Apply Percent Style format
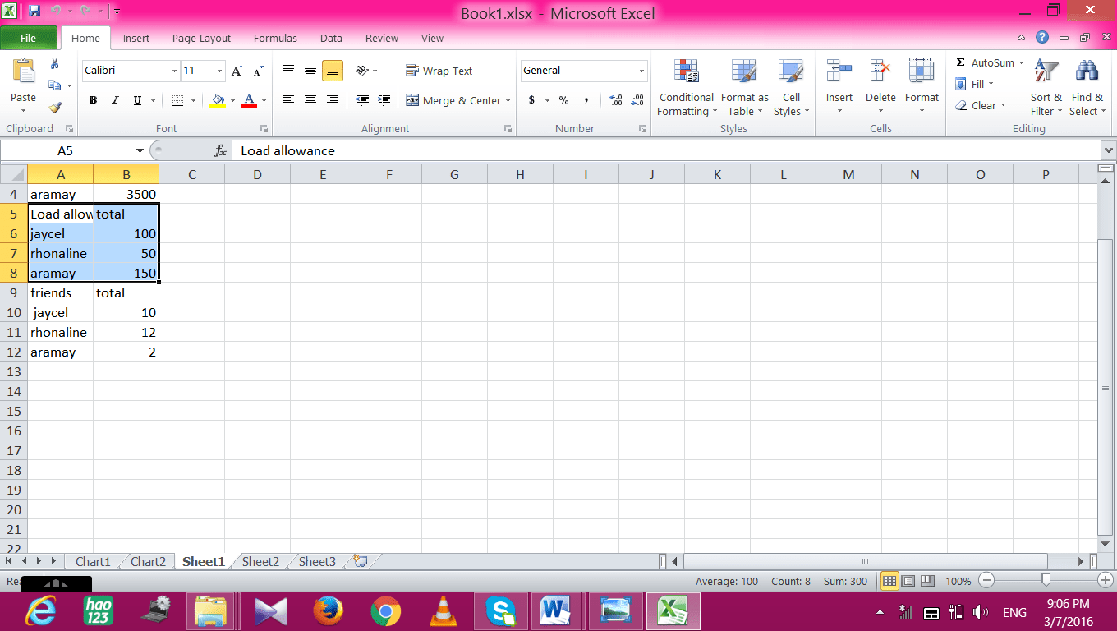 point(564,100)
